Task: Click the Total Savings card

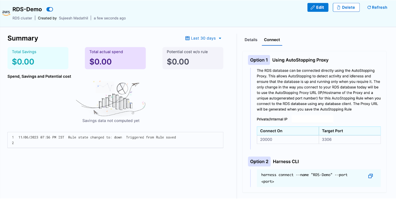Action: pyautogui.click(x=38, y=58)
